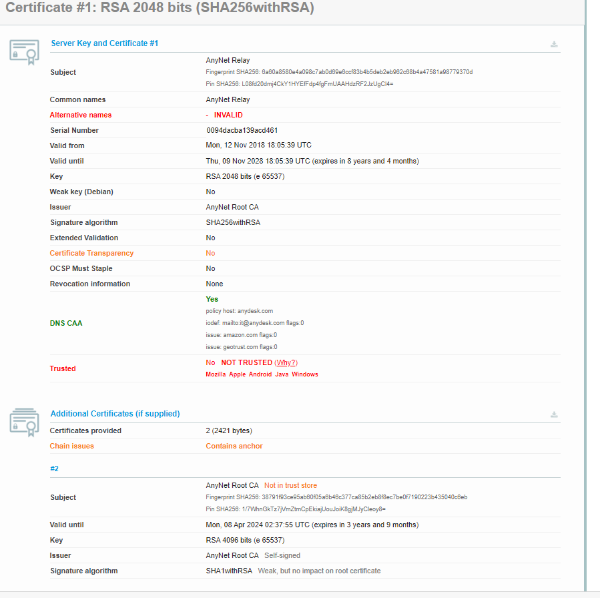Download the server certificate #1
The image size is (600, 598).
click(x=554, y=44)
